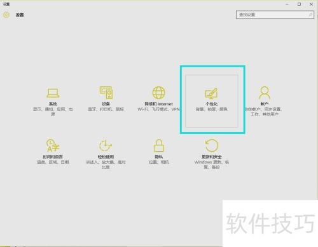This screenshot has height=247, width=318.
Task: Click the 轻松使用 category label
Action: point(106,157)
